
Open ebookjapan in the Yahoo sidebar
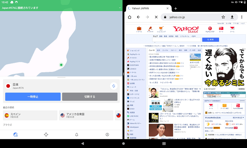(134, 127)
